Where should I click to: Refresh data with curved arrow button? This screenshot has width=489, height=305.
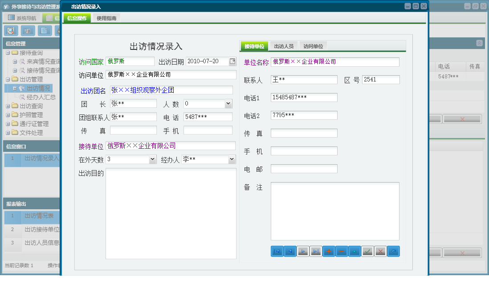tap(393, 252)
